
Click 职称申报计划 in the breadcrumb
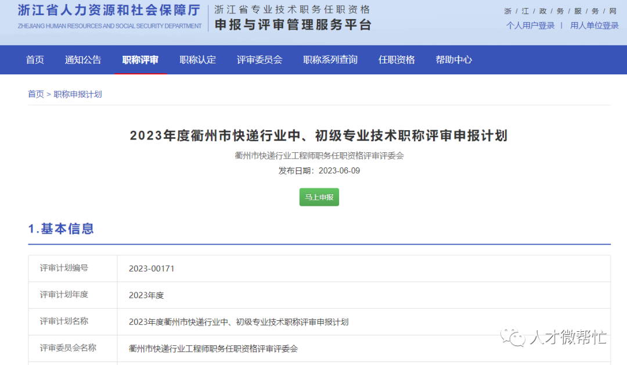78,94
